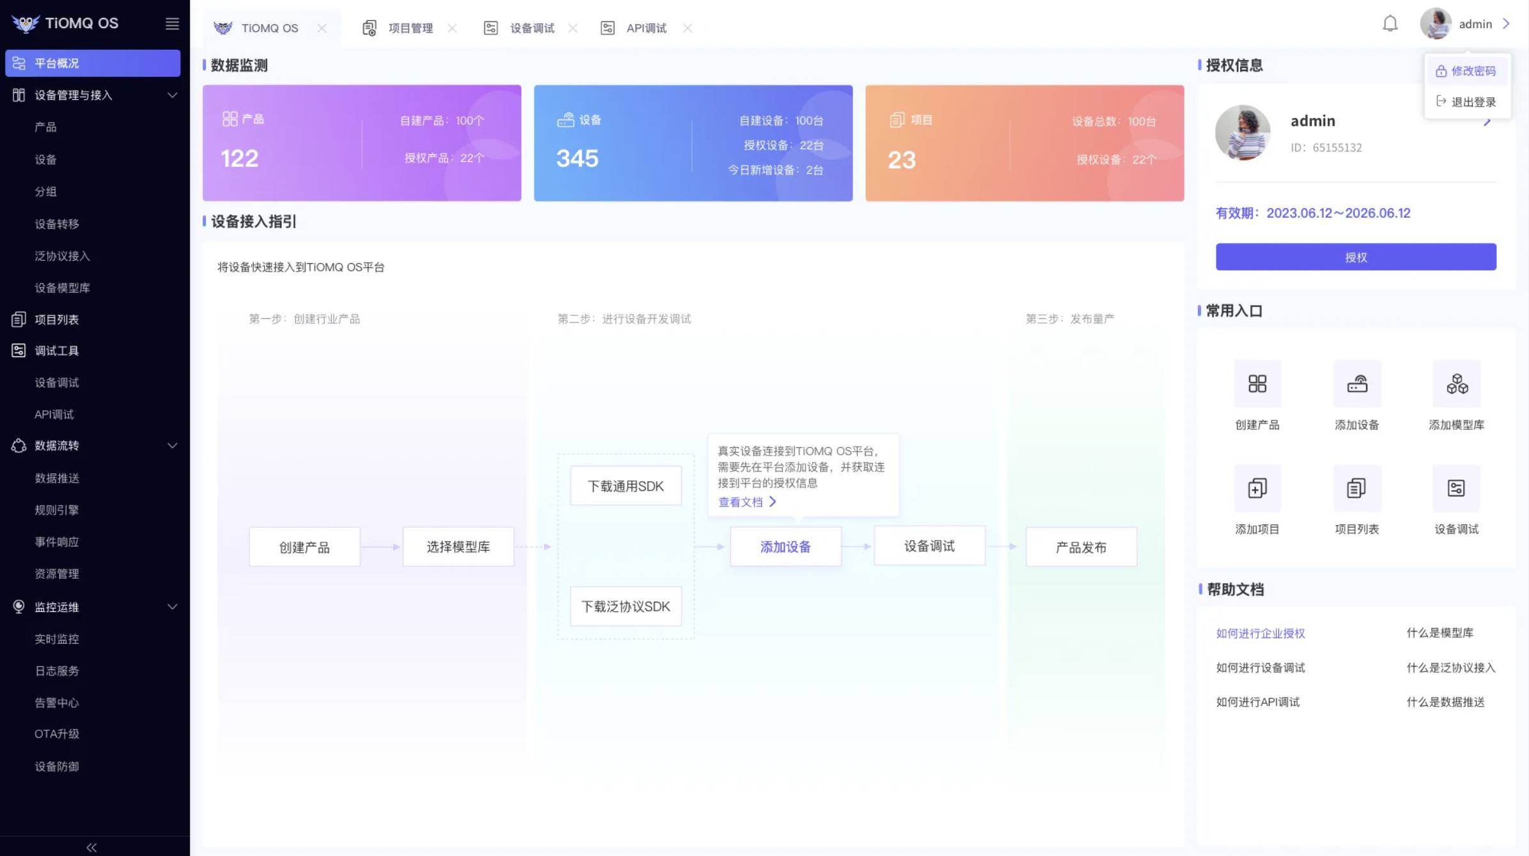The image size is (1529, 856).
Task: Click the 创建产品 flow step box
Action: [x=304, y=547]
